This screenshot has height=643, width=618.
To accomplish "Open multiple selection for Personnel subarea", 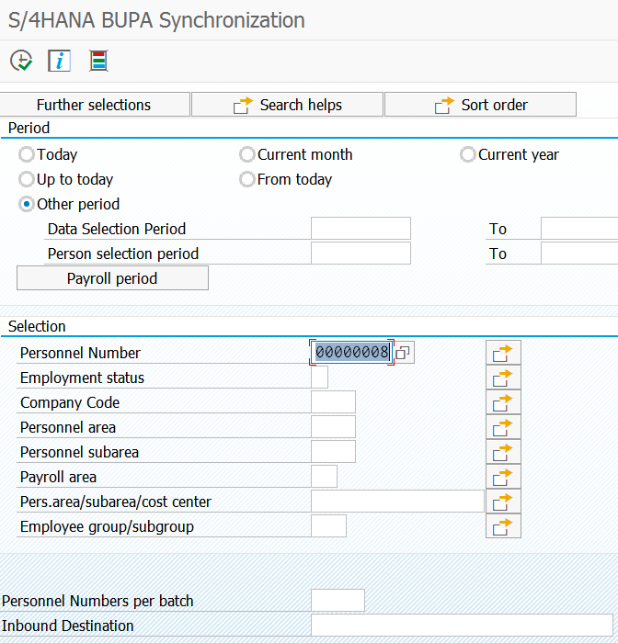I will [503, 452].
